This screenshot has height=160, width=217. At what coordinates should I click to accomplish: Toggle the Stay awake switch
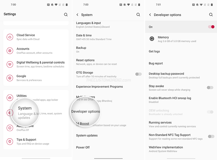(210, 87)
